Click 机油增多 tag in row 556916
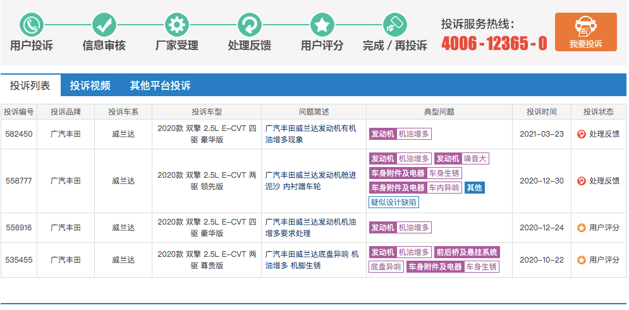The image size is (629, 310). [413, 228]
